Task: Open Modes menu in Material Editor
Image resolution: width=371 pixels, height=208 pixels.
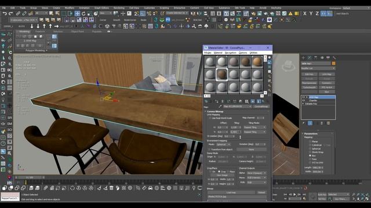Action: (208, 53)
